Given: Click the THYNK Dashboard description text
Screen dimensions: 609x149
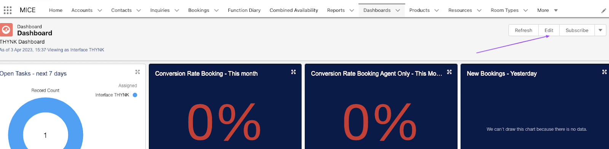Looking at the screenshot, I should pyautogui.click(x=22, y=42).
